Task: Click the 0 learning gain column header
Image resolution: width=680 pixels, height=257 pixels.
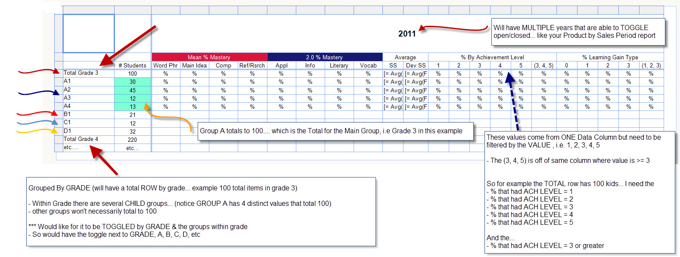Action: [566, 65]
